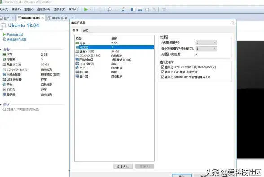Select 网络适配器 in settings dialog device list

114,60
